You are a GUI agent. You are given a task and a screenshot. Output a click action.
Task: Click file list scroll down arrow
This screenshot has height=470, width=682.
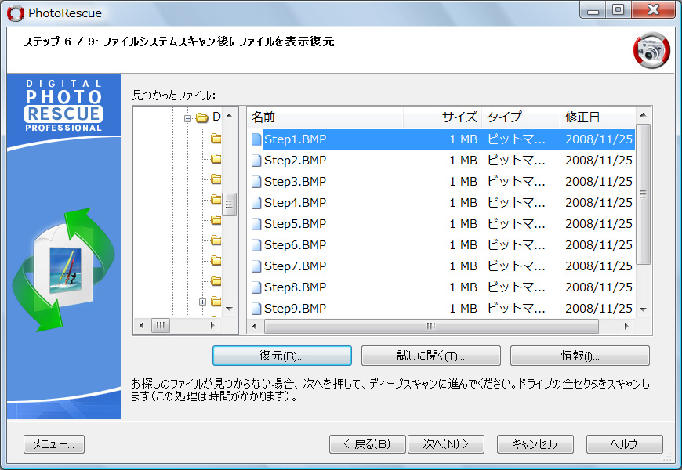tap(643, 309)
